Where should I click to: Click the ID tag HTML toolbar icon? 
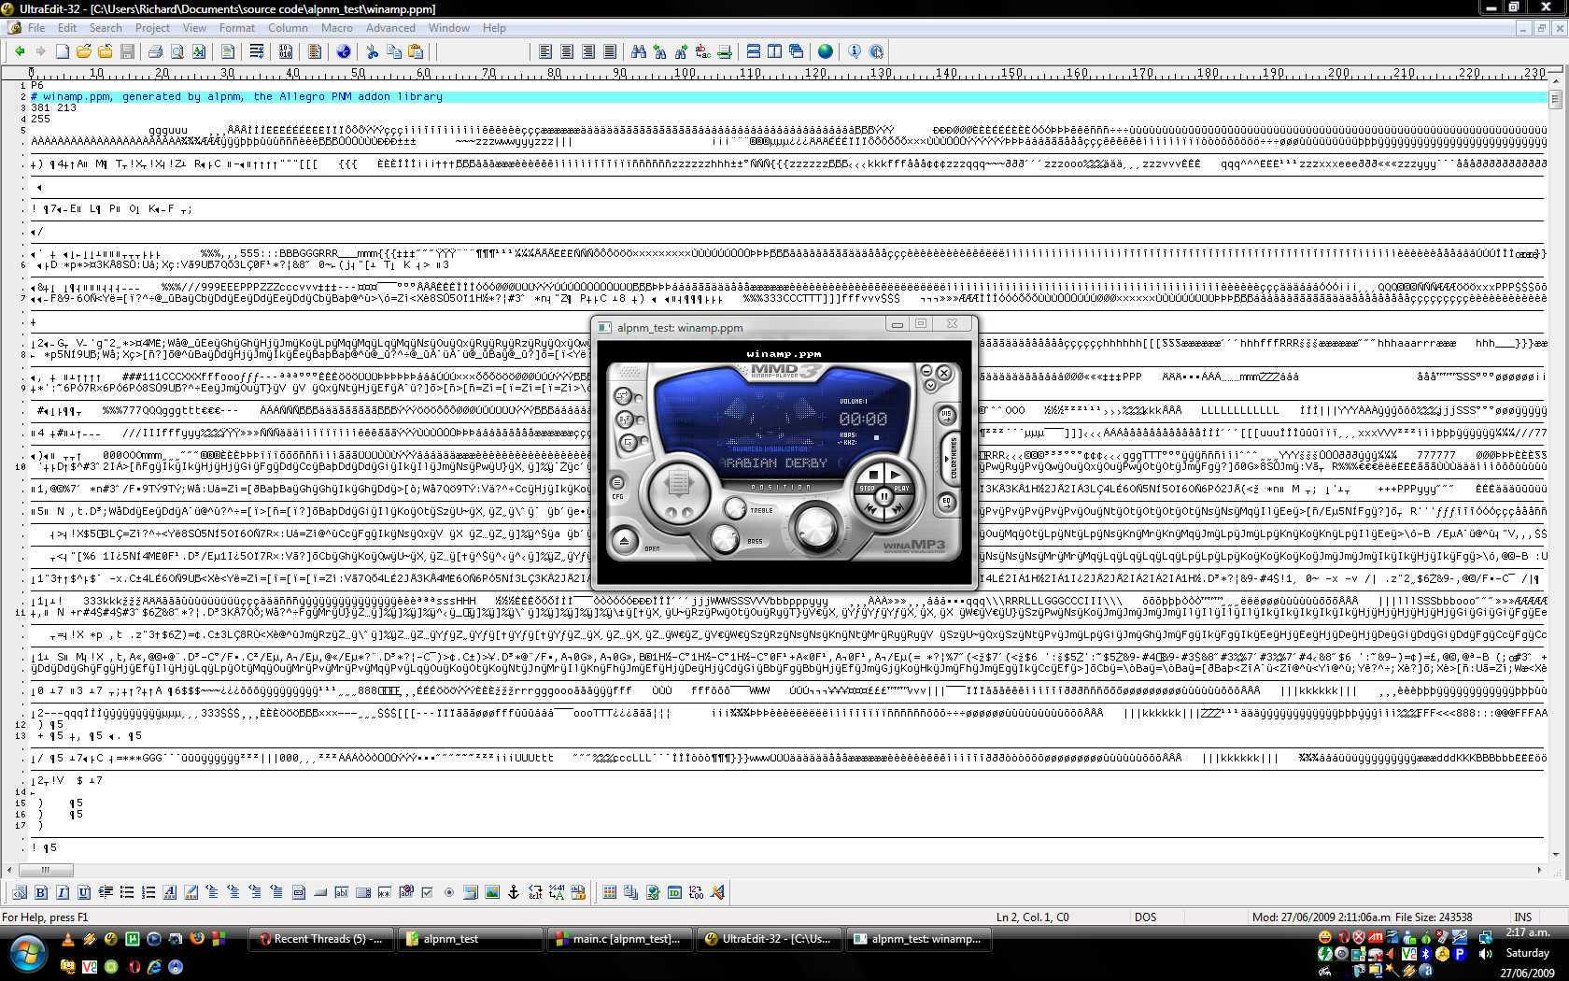point(674,892)
